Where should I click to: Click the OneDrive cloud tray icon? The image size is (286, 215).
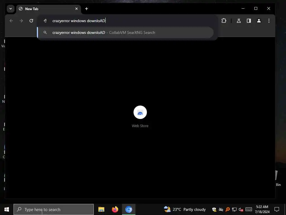click(221, 209)
